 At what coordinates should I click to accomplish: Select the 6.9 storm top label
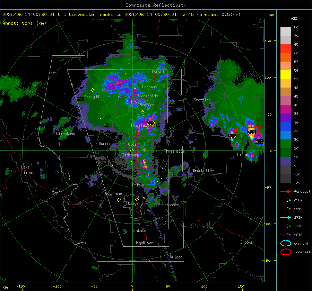coord(151,123)
